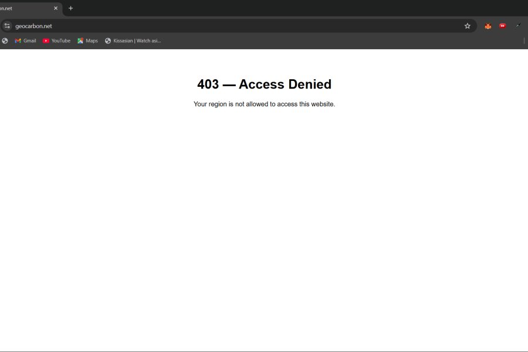Open the Kissasian bookmark
528x352 pixels.
click(x=133, y=40)
